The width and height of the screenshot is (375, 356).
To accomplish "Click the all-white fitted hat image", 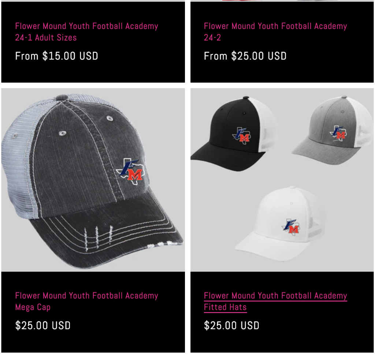I will [280, 224].
